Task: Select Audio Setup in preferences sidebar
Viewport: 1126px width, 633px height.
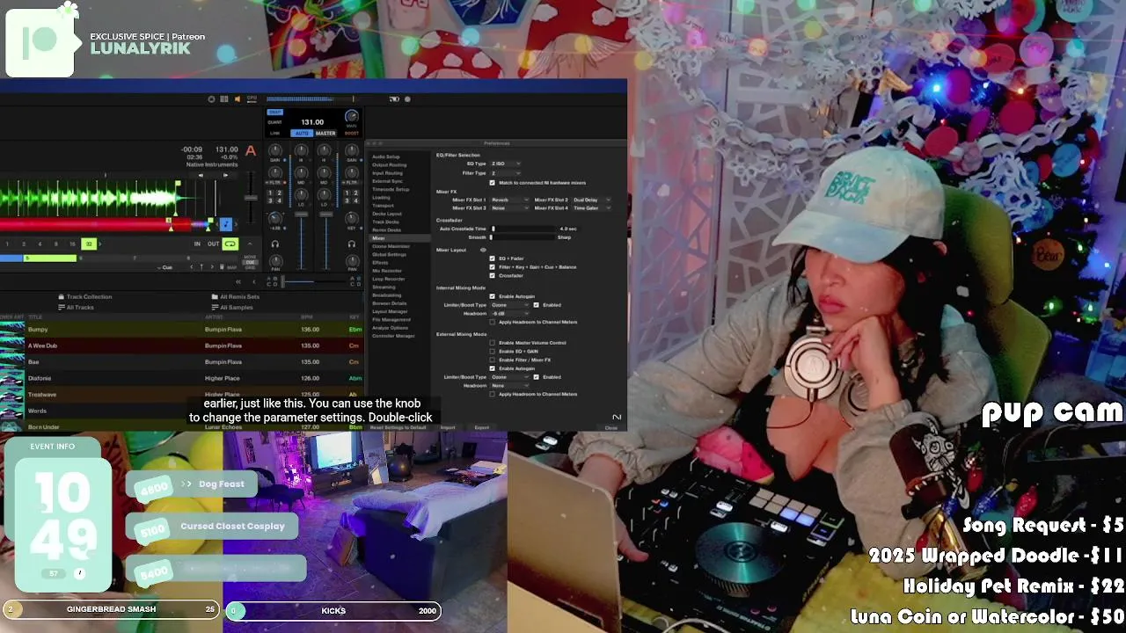Action: point(386,156)
